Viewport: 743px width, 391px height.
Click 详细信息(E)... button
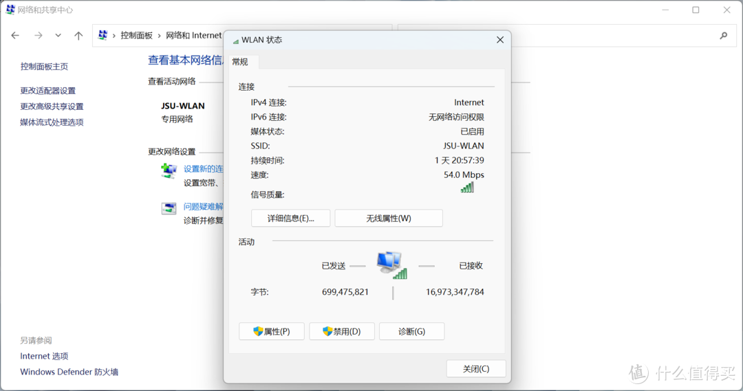[290, 219]
